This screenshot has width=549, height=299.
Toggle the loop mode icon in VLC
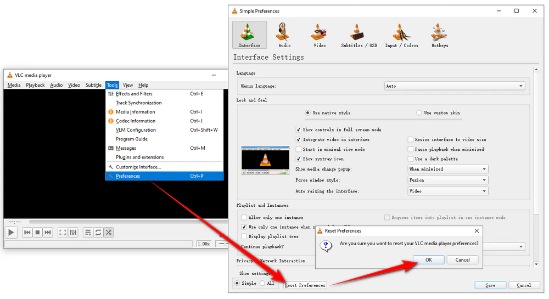(98, 232)
